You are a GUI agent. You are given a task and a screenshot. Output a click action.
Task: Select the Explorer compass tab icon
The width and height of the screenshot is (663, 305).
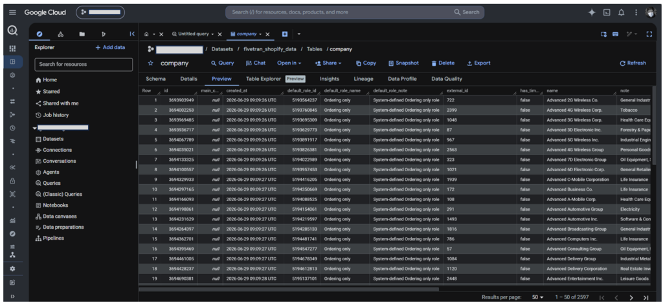[x=39, y=34]
